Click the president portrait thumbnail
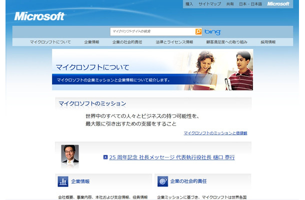 tap(70, 153)
